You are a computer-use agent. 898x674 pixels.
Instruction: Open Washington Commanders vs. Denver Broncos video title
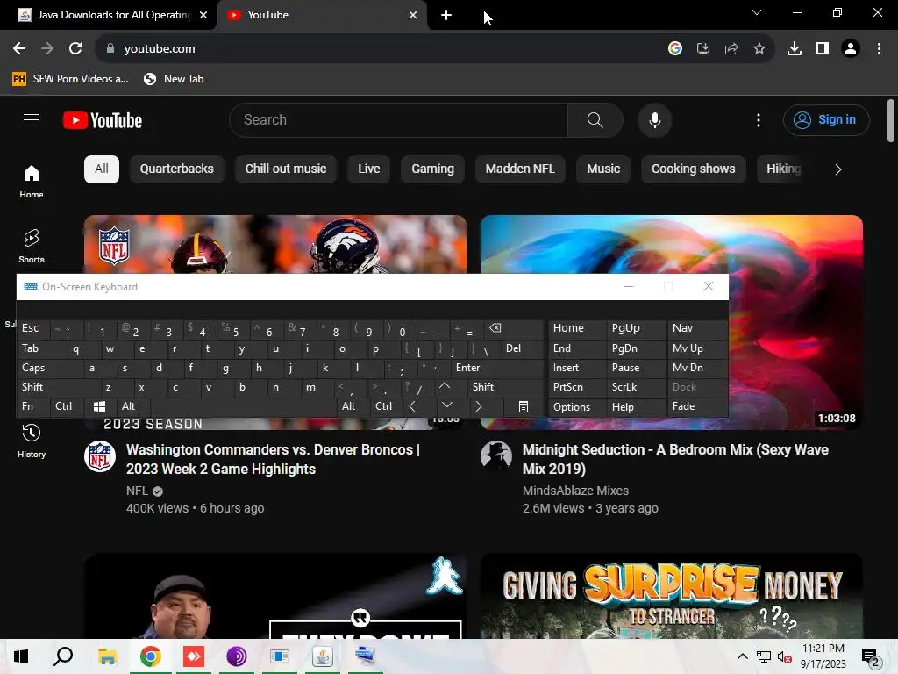coord(273,459)
